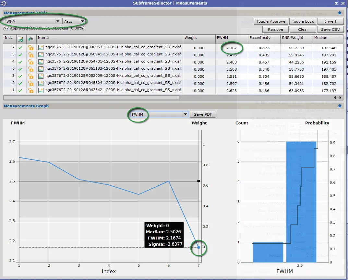Open the graph FWHM property dropdown

[159, 114]
